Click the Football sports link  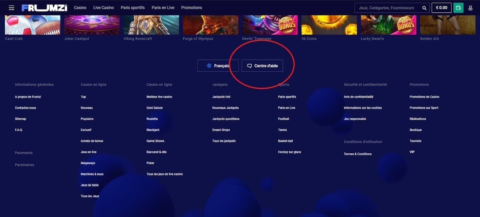(284, 119)
